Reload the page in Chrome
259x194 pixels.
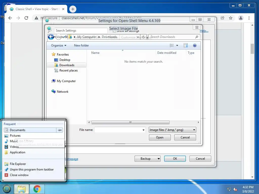[26, 18]
